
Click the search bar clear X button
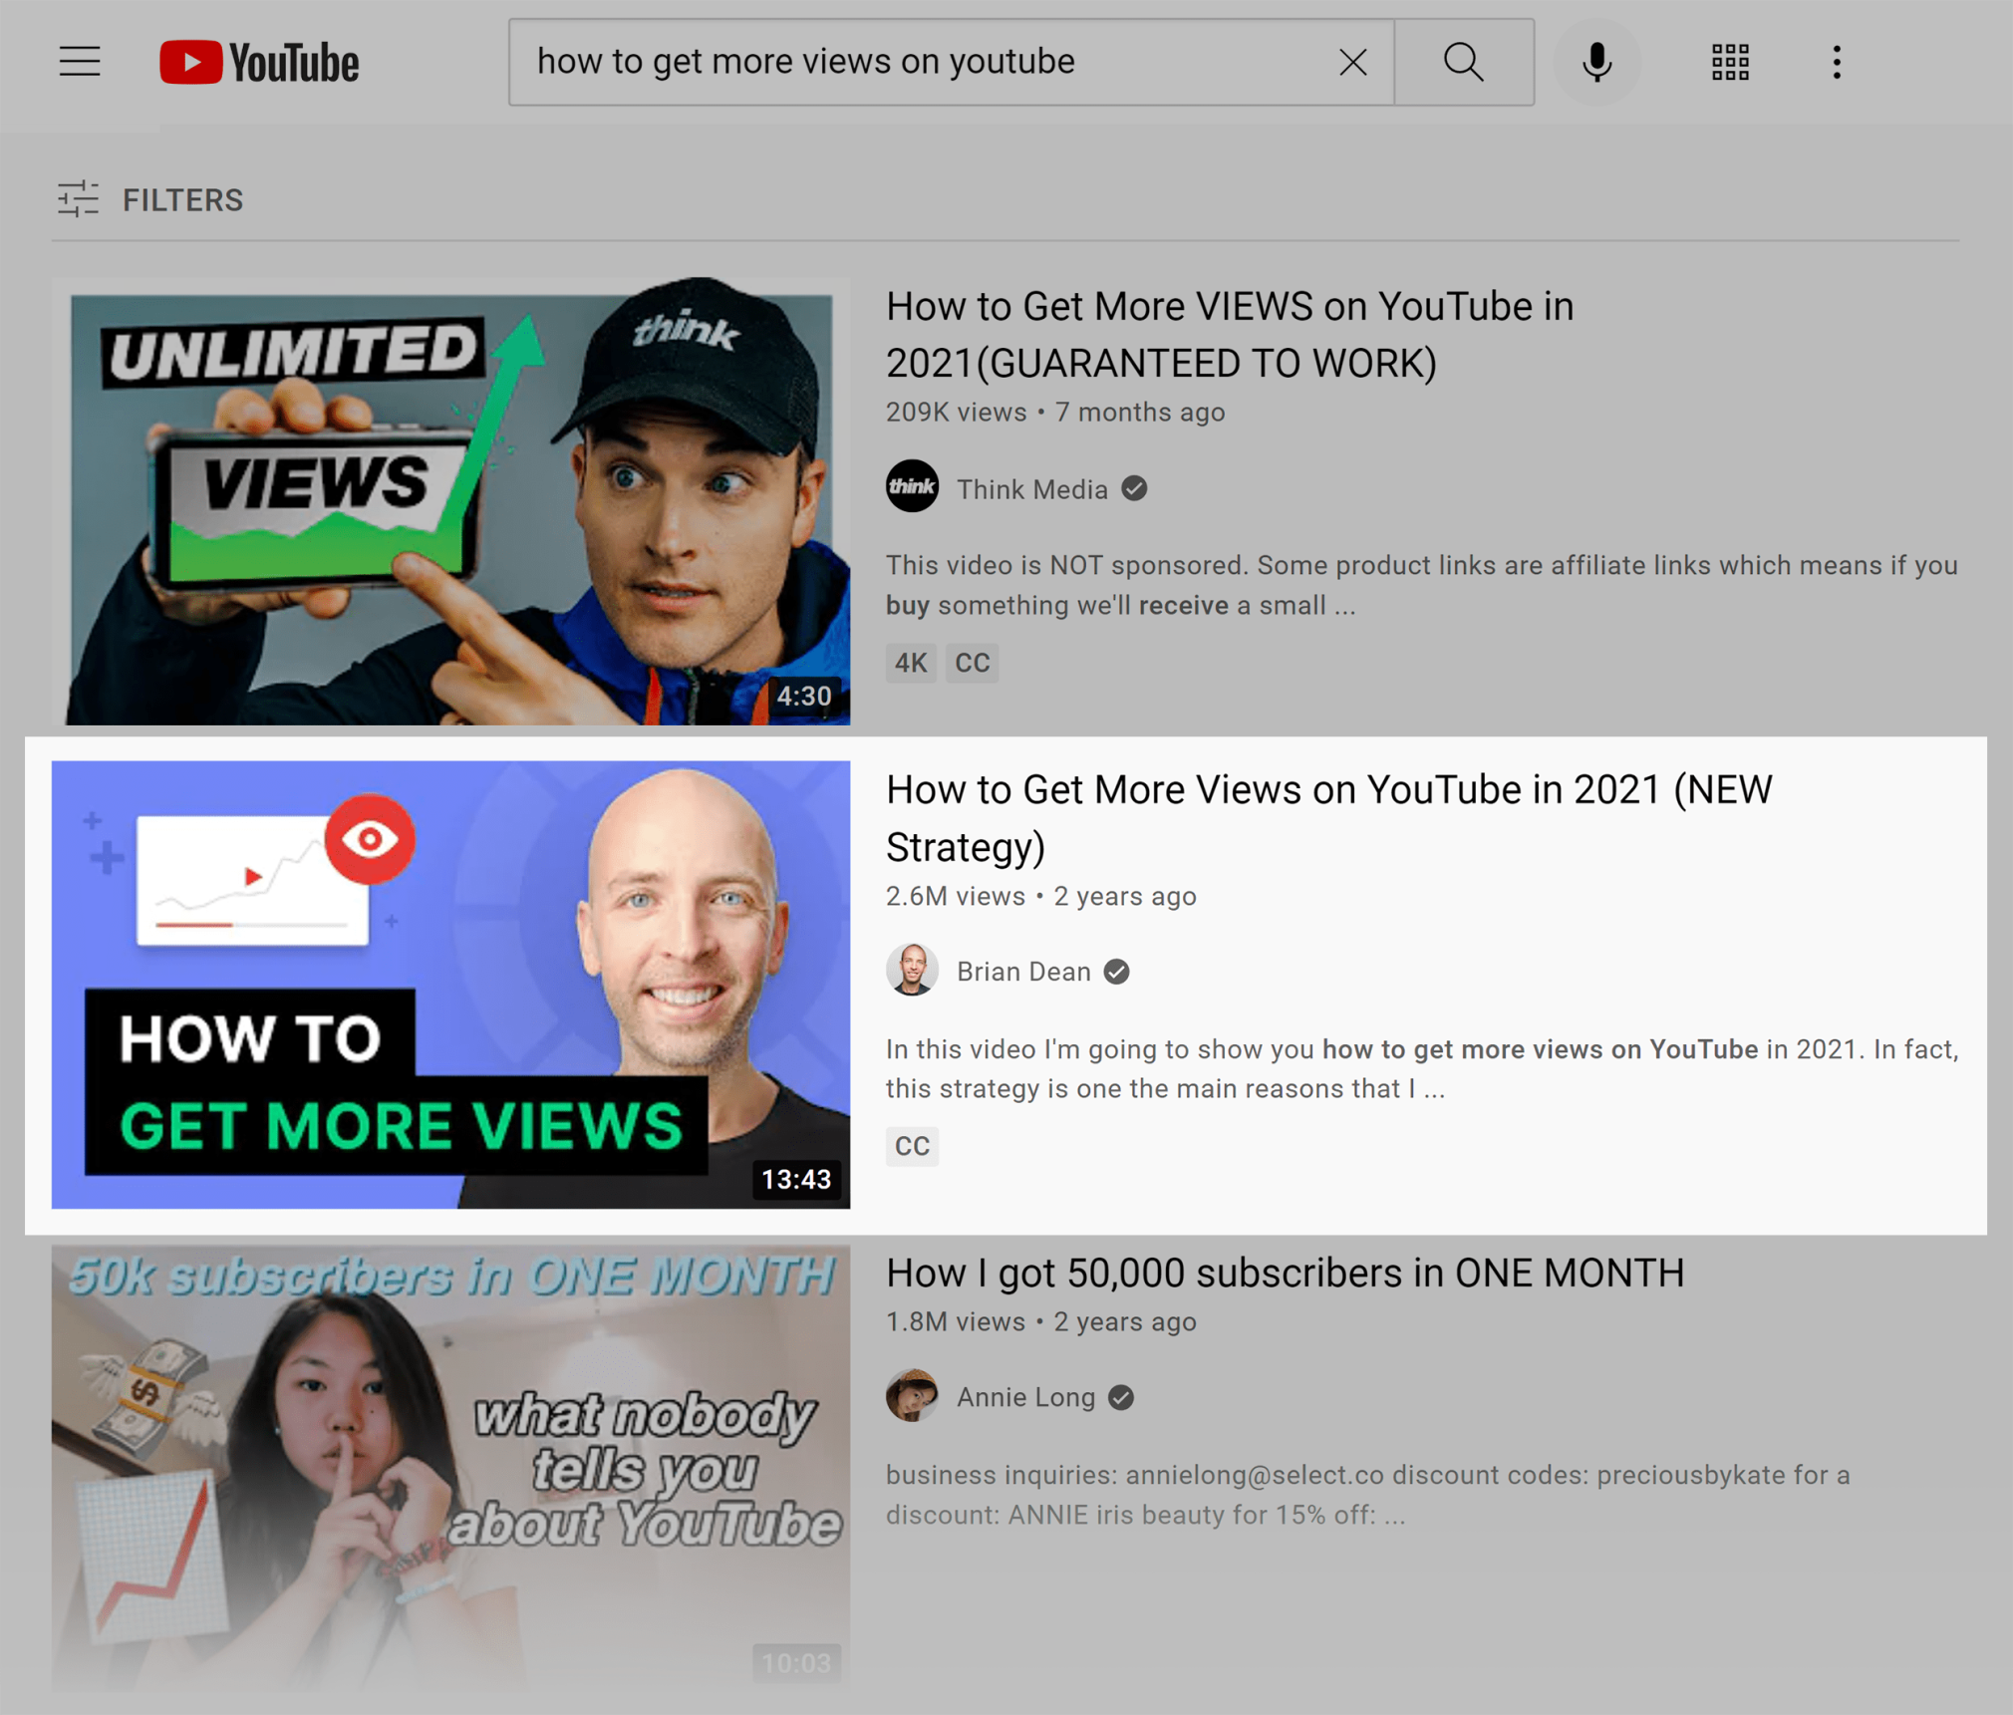(1352, 61)
